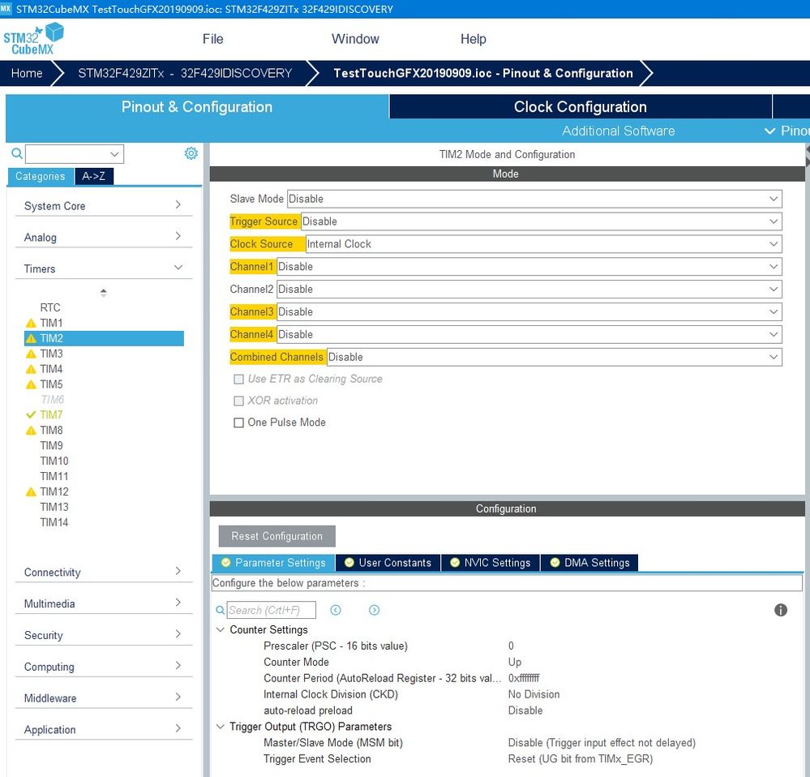
Task: Click the STM32CubeMX title bar app icon
Action: (x=6, y=9)
